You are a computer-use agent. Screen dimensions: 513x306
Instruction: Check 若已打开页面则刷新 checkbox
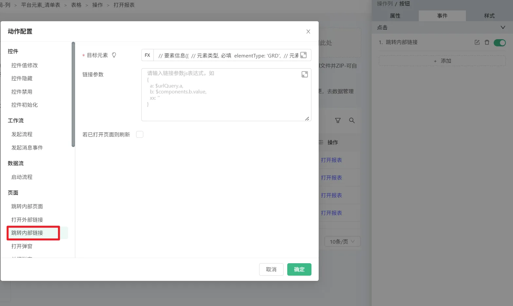(140, 135)
